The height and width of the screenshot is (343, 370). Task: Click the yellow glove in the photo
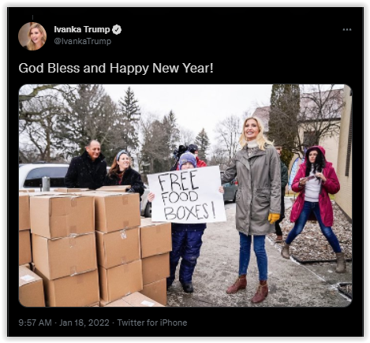click(x=274, y=218)
